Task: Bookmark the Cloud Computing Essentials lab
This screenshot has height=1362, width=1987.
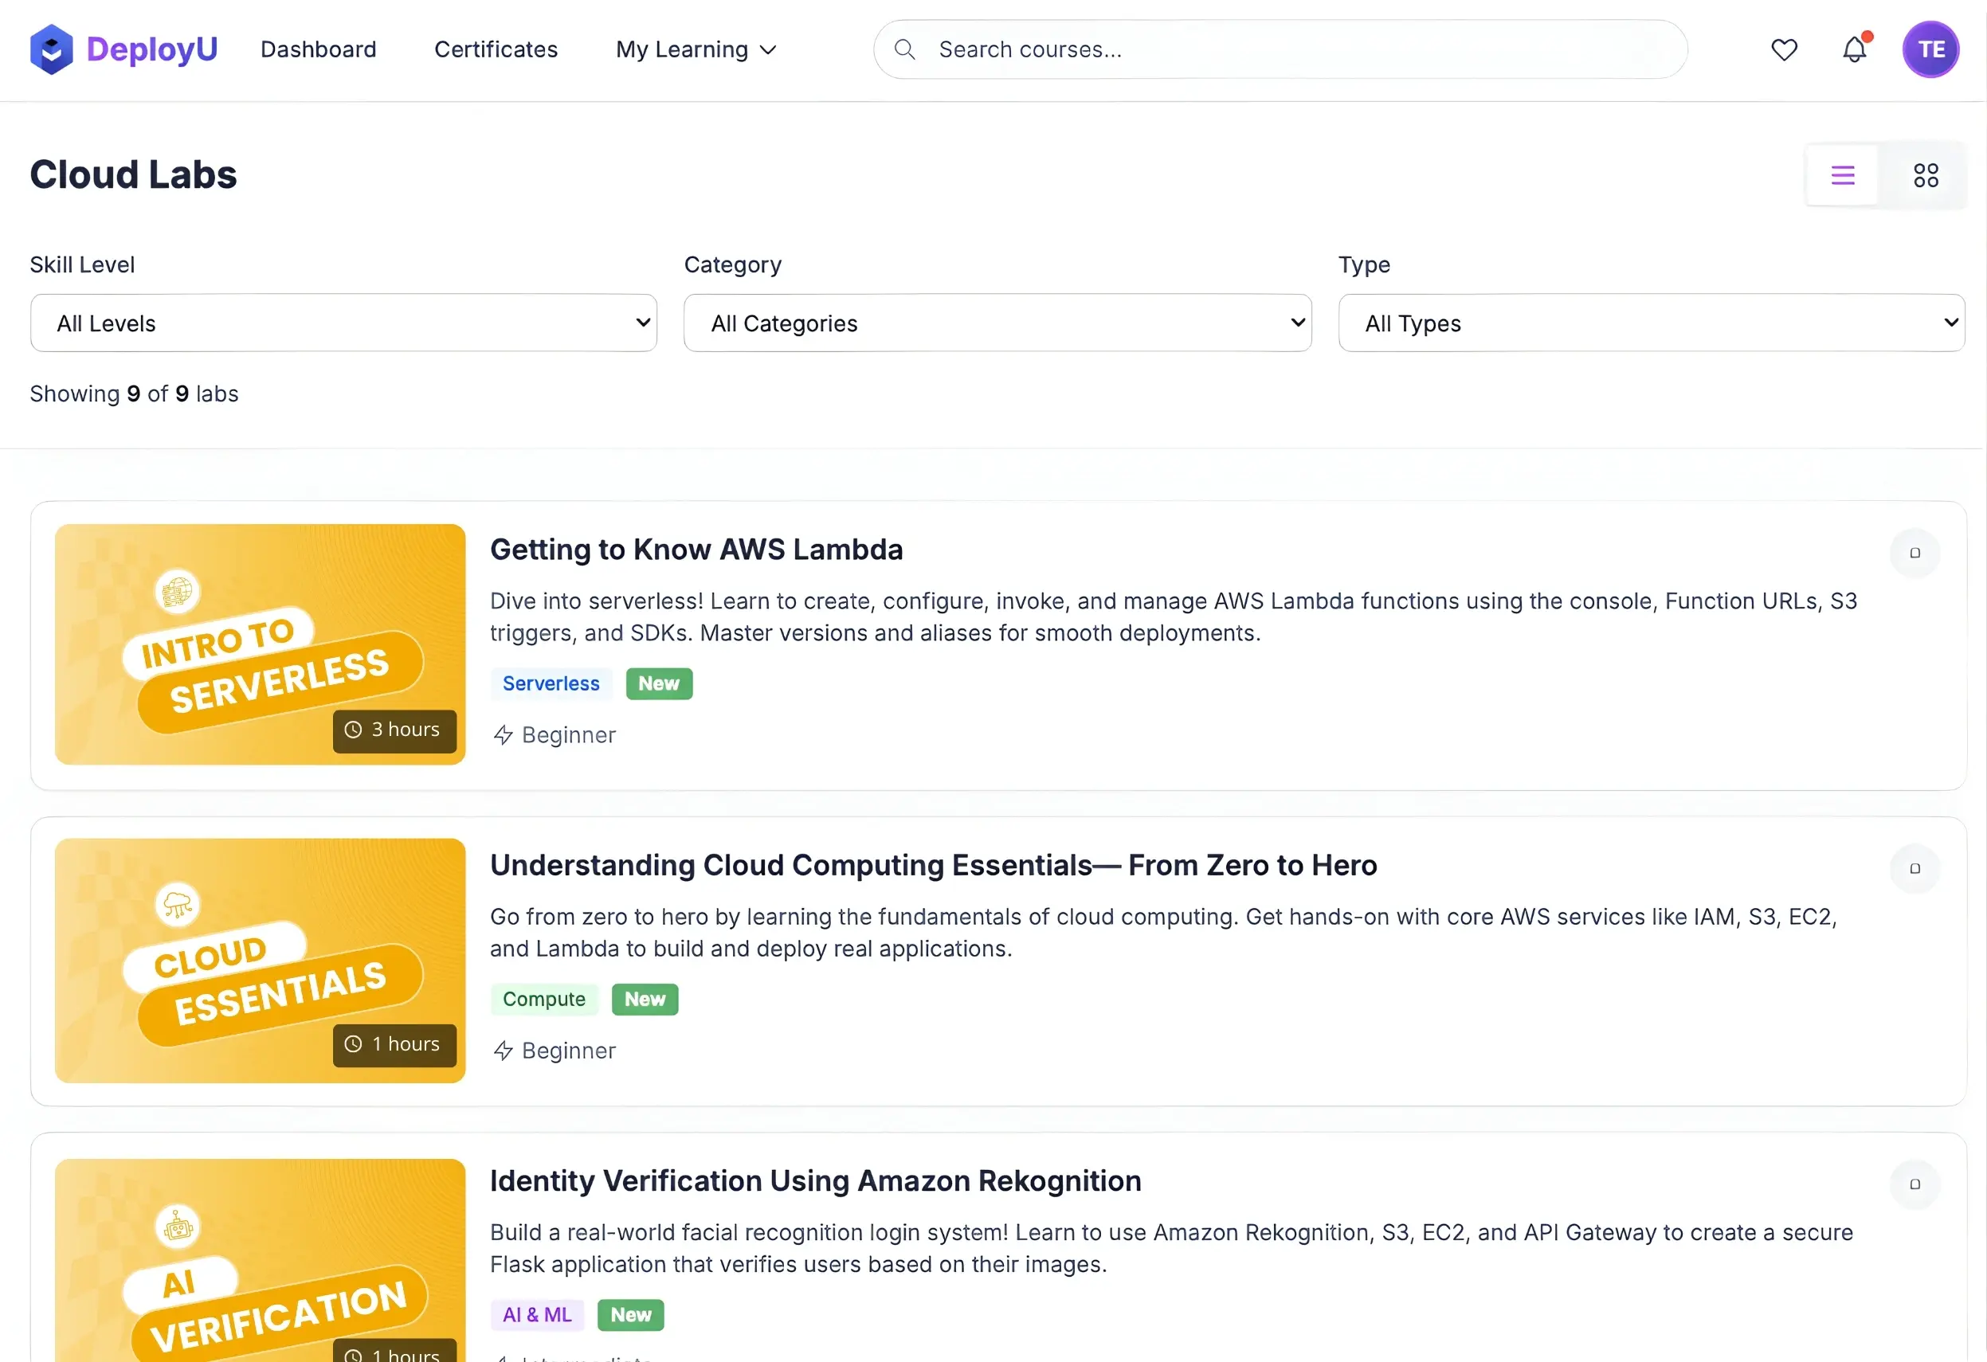Action: pyautogui.click(x=1914, y=869)
